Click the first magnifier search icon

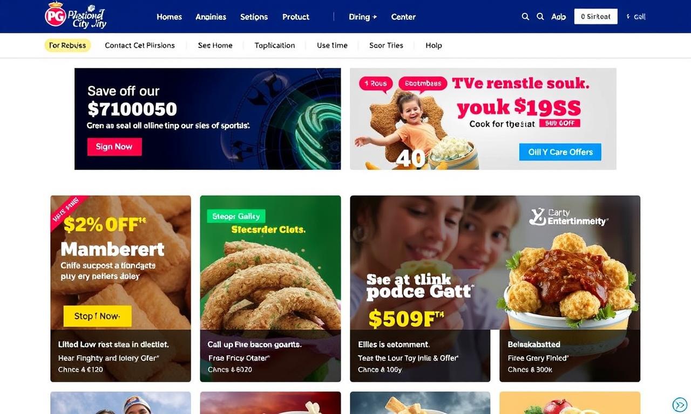pos(525,17)
